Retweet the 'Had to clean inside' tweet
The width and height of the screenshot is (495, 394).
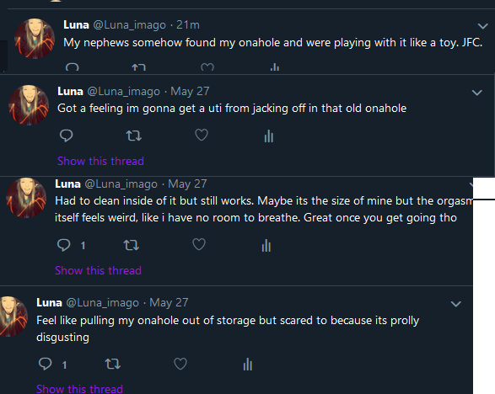coord(131,245)
